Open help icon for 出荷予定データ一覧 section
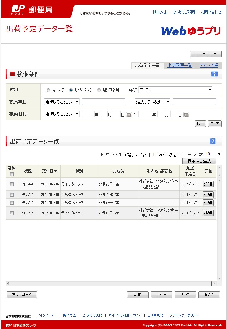The width and height of the screenshot is (227, 329). click(x=212, y=142)
